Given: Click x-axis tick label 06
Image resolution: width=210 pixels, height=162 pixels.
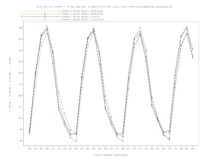Looking at the screenshot, I should tap(41, 149).
